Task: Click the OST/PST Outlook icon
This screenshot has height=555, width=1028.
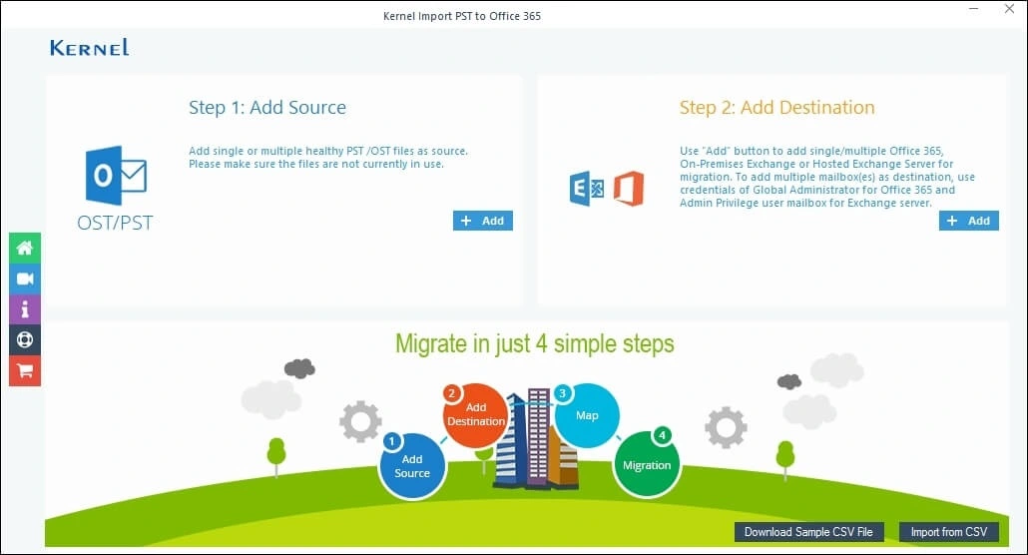Action: [x=116, y=177]
